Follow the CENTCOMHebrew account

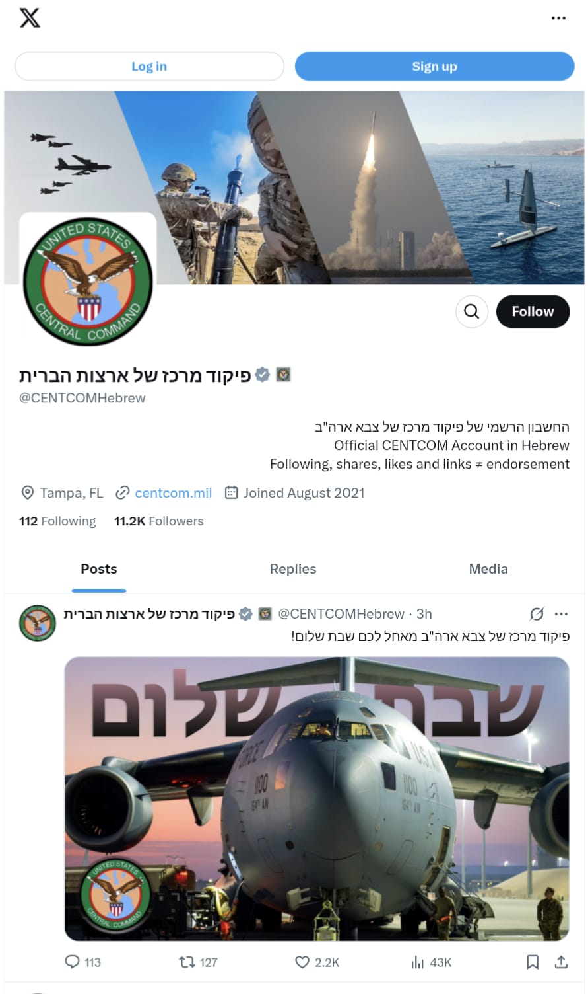click(533, 311)
